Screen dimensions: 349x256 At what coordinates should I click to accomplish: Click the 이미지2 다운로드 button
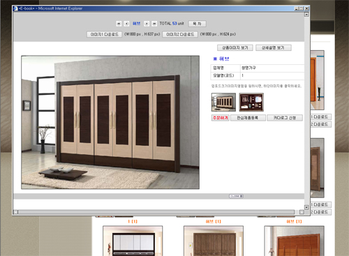point(180,34)
